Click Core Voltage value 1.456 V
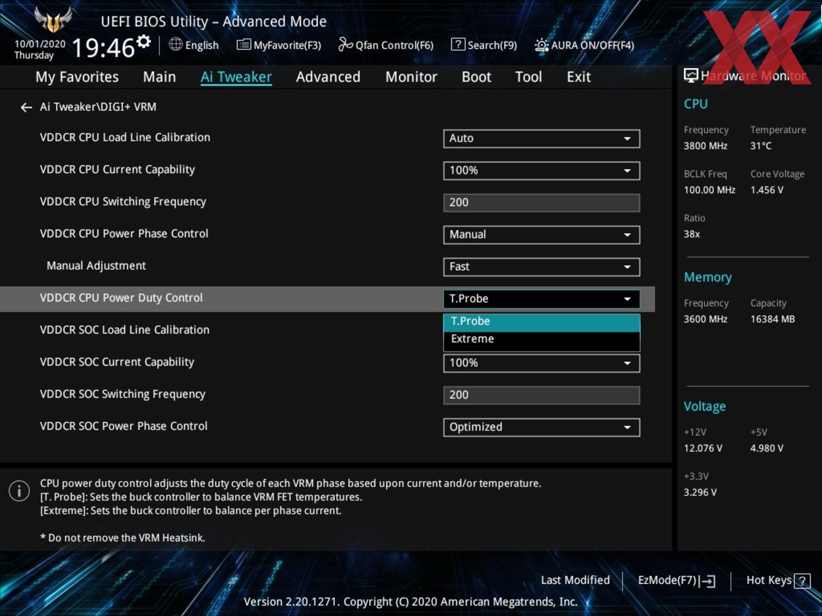 (766, 190)
